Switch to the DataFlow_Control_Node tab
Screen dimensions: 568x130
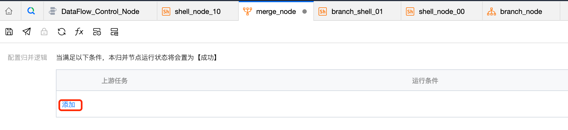(x=100, y=11)
